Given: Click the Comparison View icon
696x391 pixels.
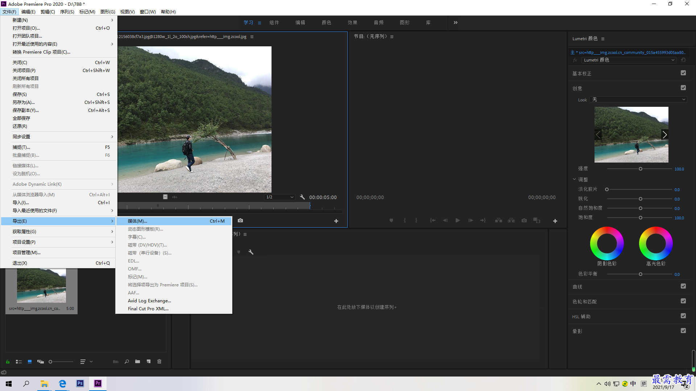Looking at the screenshot, I should click(x=537, y=220).
